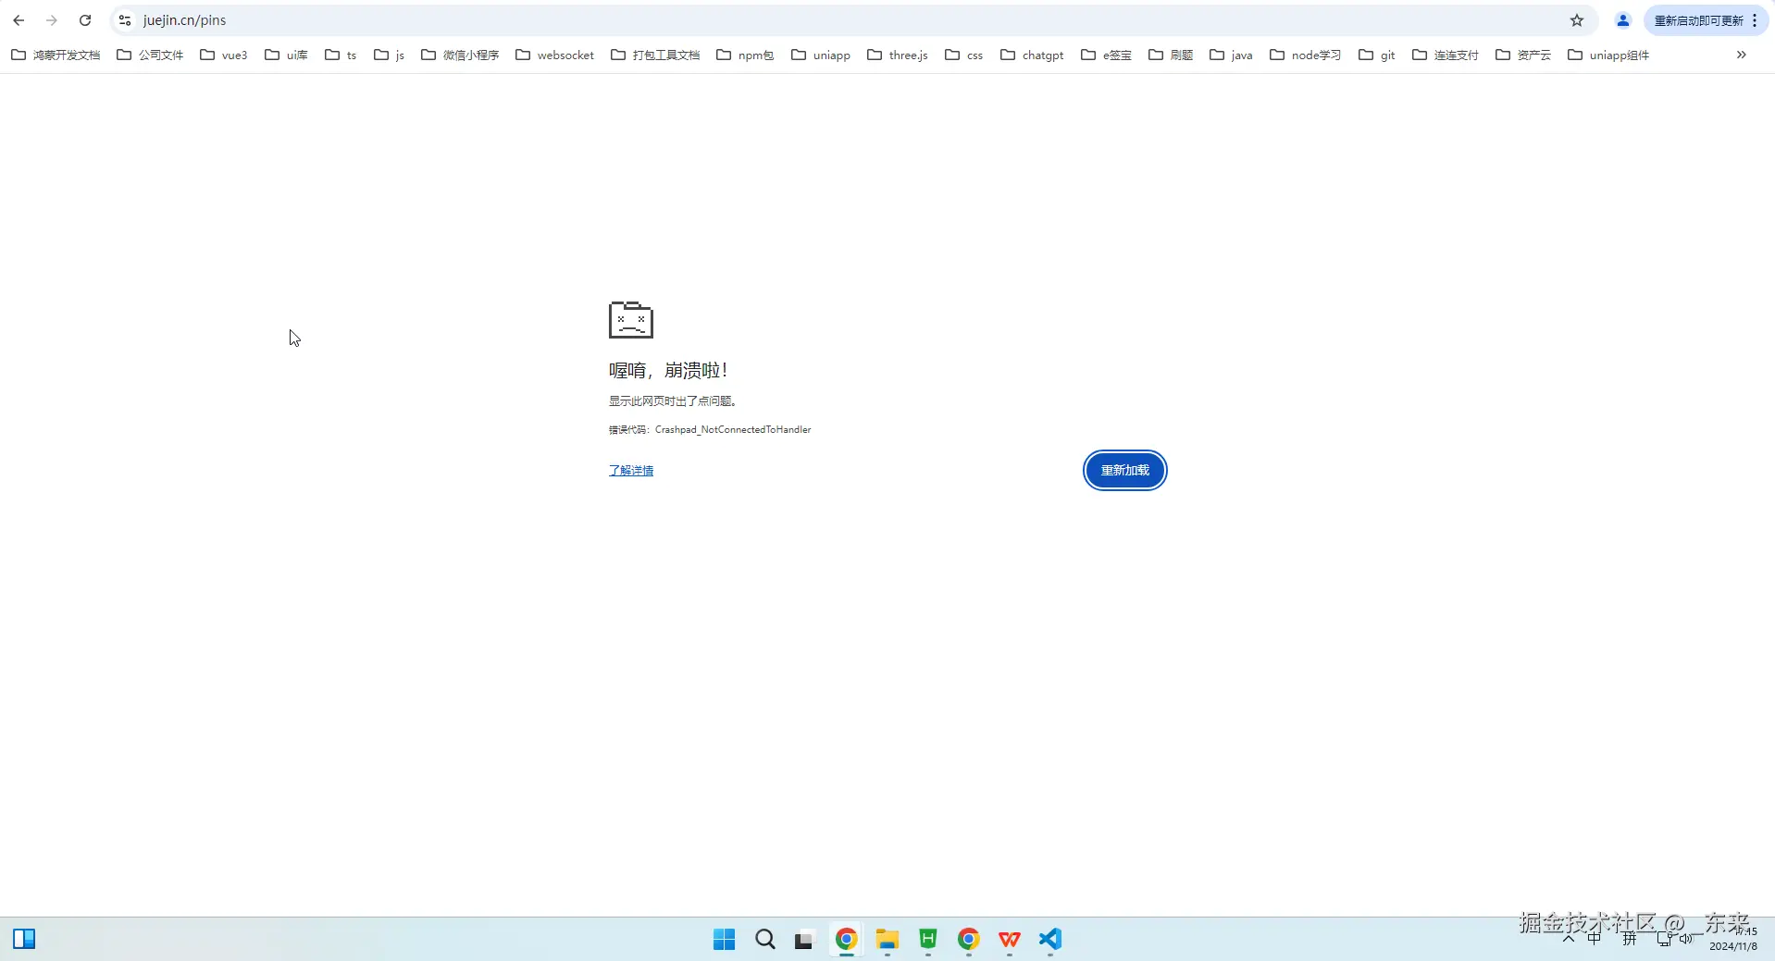Open the chatgpt bookmark folder

click(1032, 55)
